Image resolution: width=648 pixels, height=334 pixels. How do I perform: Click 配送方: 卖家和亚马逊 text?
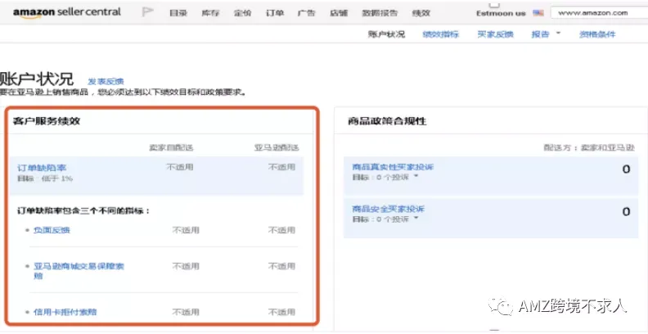tap(589, 147)
